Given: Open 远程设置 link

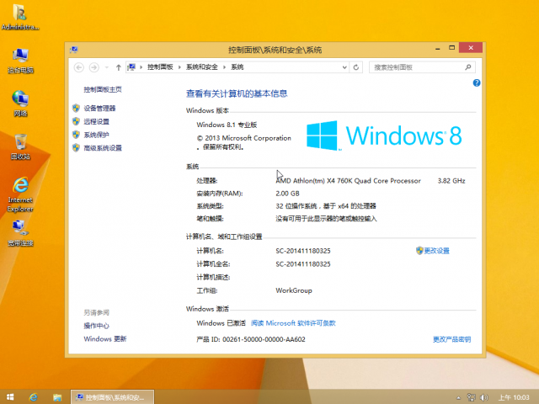Looking at the screenshot, I should click(x=97, y=121).
